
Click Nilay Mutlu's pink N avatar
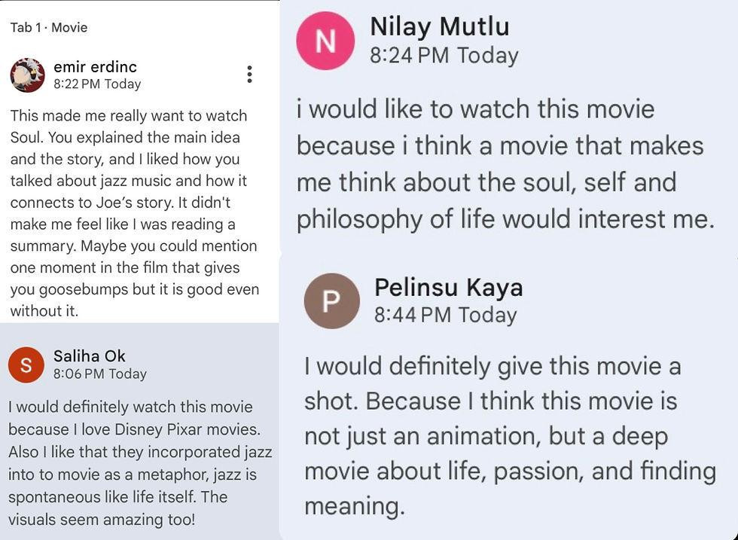325,41
